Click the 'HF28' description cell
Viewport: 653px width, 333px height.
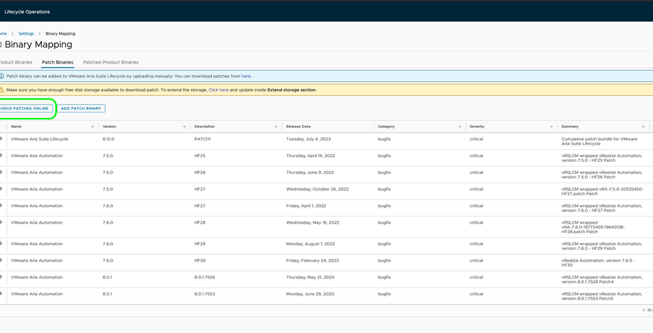200,222
